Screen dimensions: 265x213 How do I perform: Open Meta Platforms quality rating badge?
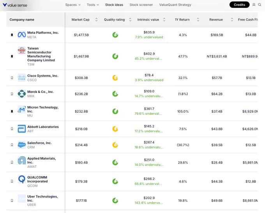pyautogui.click(x=115, y=35)
